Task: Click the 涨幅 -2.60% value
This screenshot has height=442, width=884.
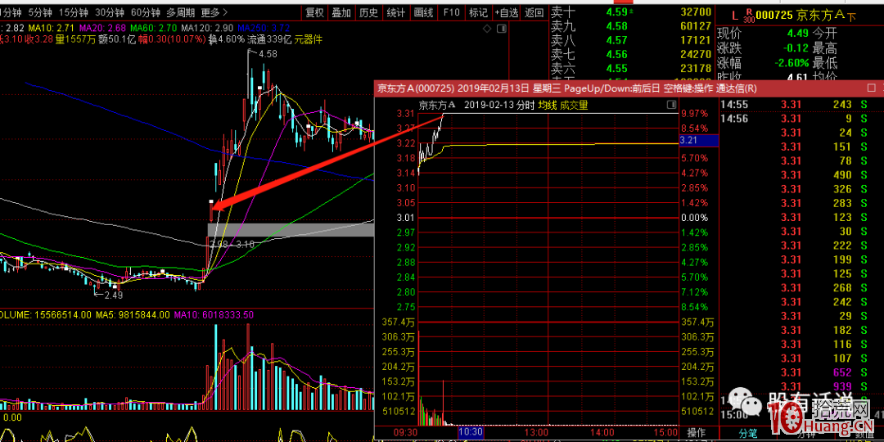Action: [x=791, y=62]
